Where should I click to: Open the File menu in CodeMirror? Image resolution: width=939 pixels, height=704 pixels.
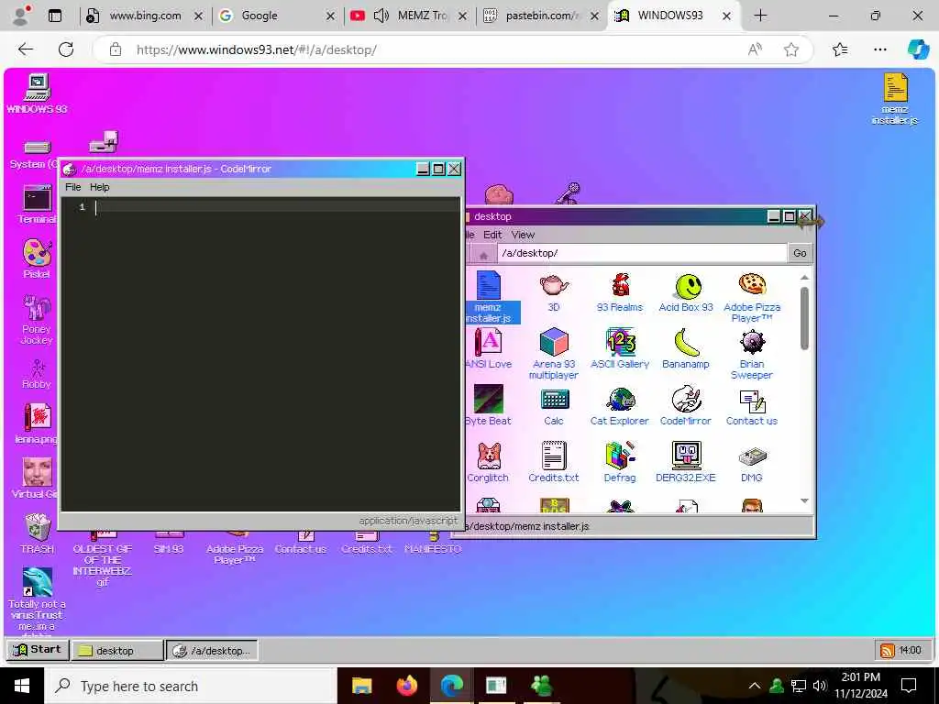(x=73, y=187)
